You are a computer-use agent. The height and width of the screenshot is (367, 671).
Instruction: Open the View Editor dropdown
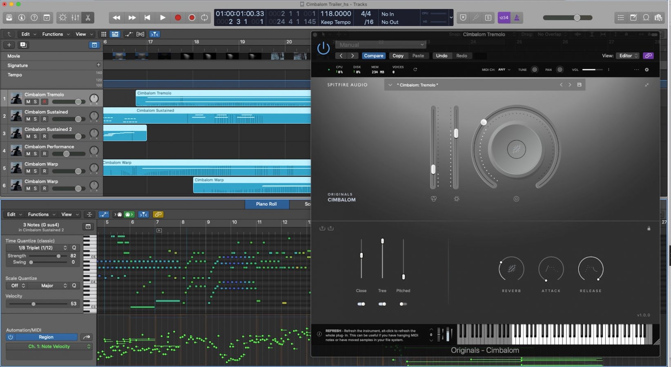[628, 56]
